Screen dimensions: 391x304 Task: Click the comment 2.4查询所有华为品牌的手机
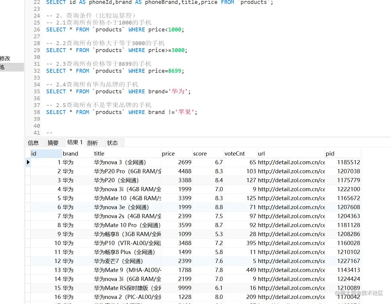[x=92, y=84]
